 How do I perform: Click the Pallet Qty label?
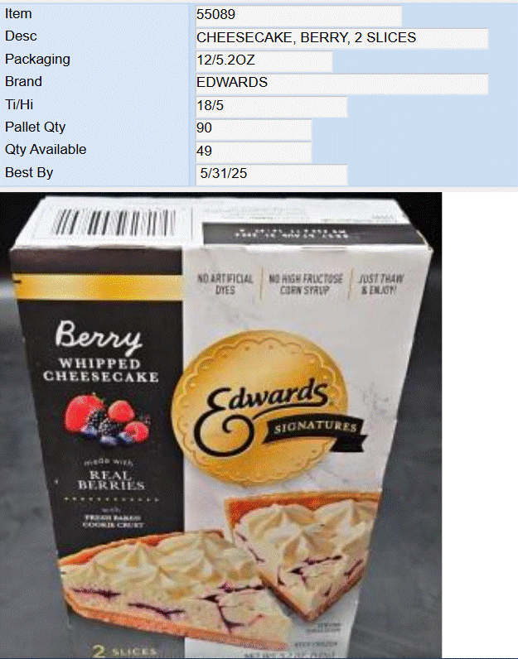click(x=35, y=127)
